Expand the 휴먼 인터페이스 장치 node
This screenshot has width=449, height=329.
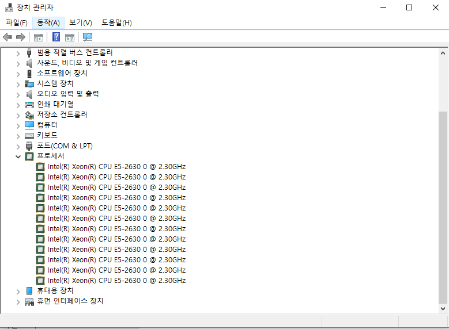(18, 302)
